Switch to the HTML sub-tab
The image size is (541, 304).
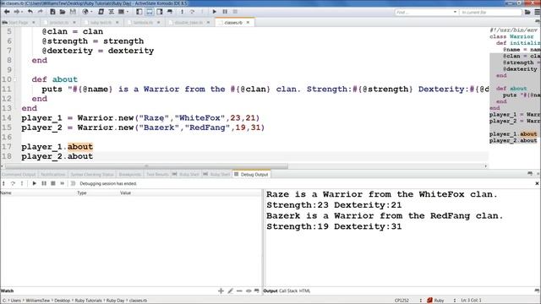coord(304,290)
